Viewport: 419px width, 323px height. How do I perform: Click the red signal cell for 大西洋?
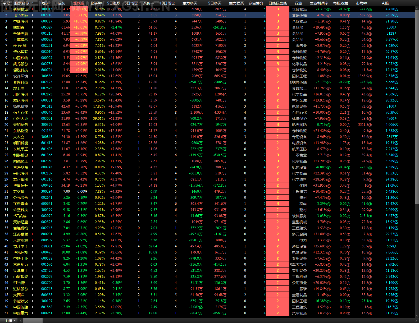(278, 295)
